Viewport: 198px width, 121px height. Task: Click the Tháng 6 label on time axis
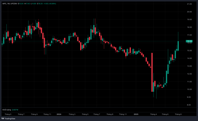click(165, 114)
